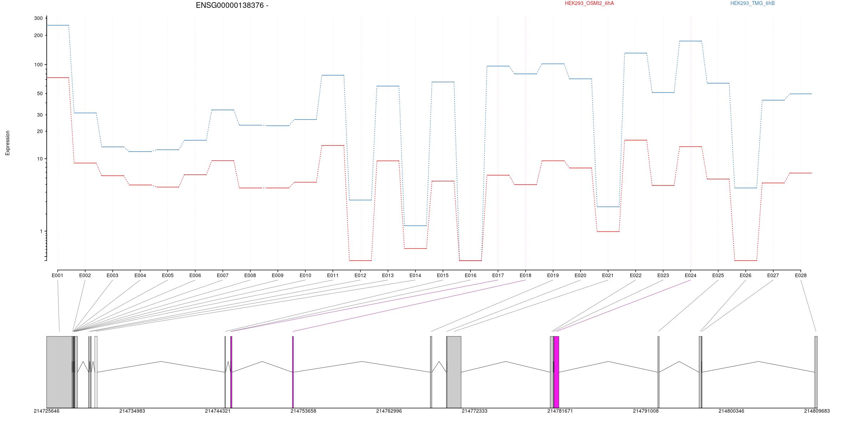
Task: Click y-axis tick value 50
Action: [x=40, y=93]
